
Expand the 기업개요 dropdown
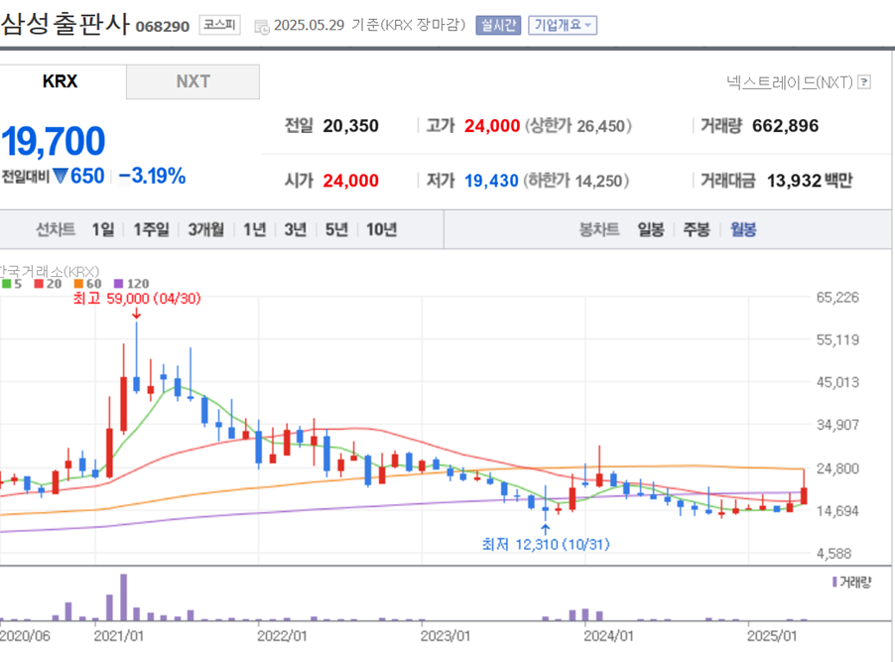click(x=563, y=25)
